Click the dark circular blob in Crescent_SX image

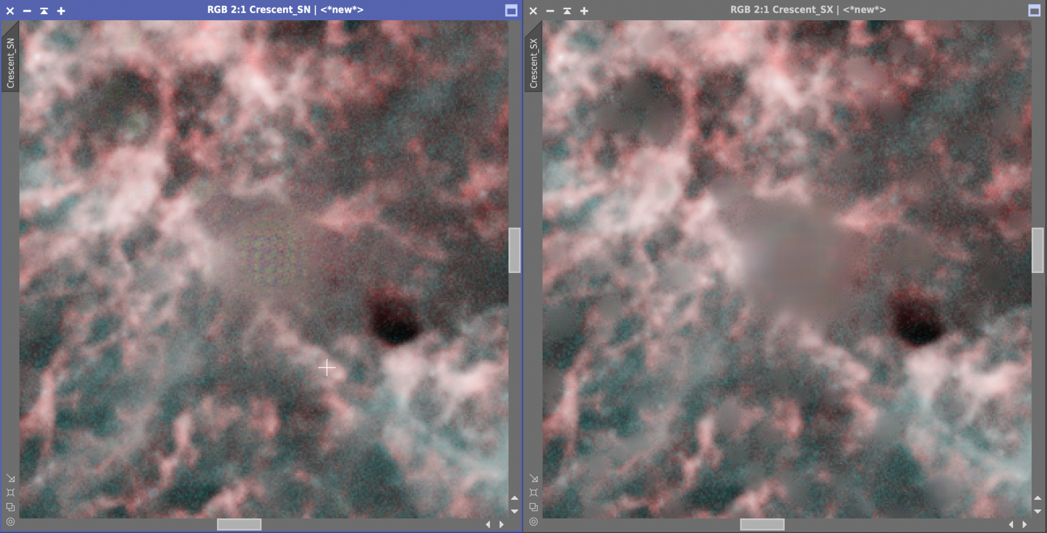[x=918, y=319]
